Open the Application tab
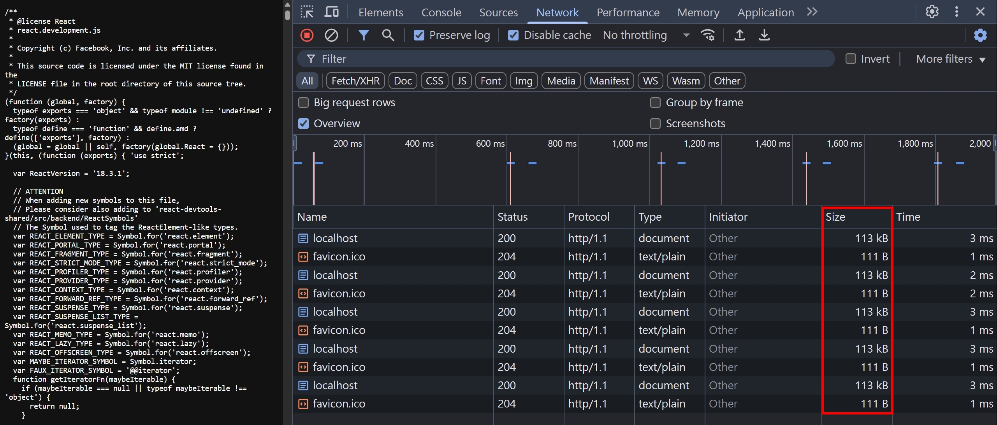 [765, 12]
